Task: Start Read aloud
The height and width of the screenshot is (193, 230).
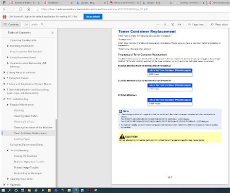Action: [x=219, y=24]
